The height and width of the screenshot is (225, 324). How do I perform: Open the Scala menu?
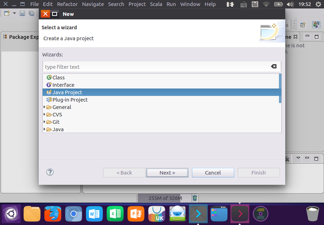[156, 4]
